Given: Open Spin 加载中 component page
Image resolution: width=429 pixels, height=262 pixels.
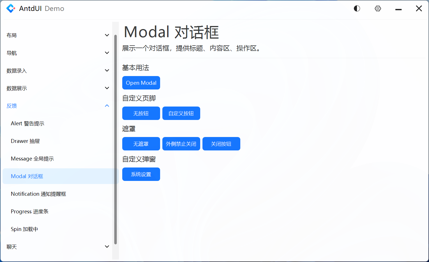Looking at the screenshot, I should point(24,229).
